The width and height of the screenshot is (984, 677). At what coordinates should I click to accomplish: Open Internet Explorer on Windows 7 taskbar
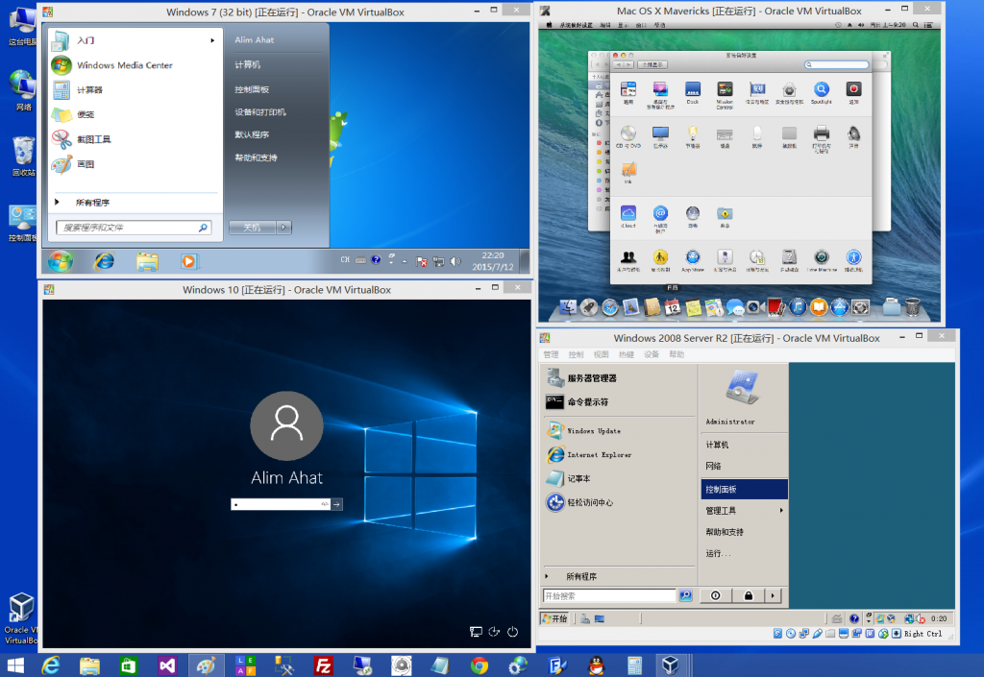point(104,261)
